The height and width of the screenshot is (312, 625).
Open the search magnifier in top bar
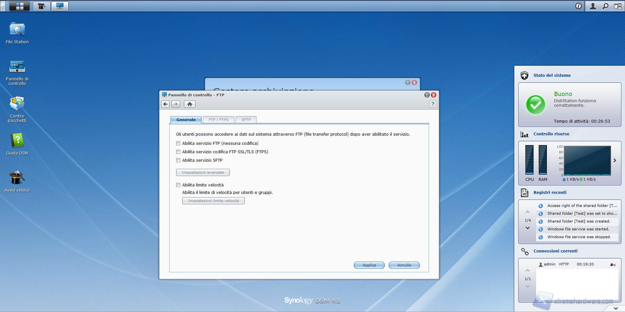[605, 6]
